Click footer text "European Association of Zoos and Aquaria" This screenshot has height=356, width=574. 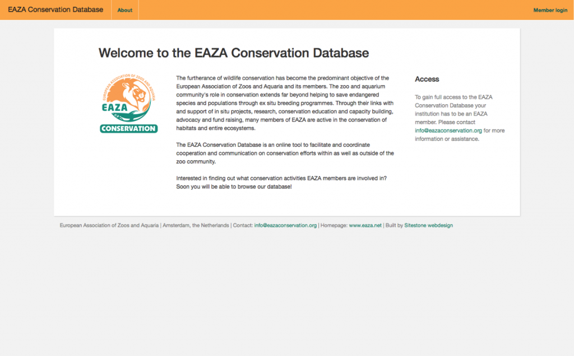tap(109, 226)
